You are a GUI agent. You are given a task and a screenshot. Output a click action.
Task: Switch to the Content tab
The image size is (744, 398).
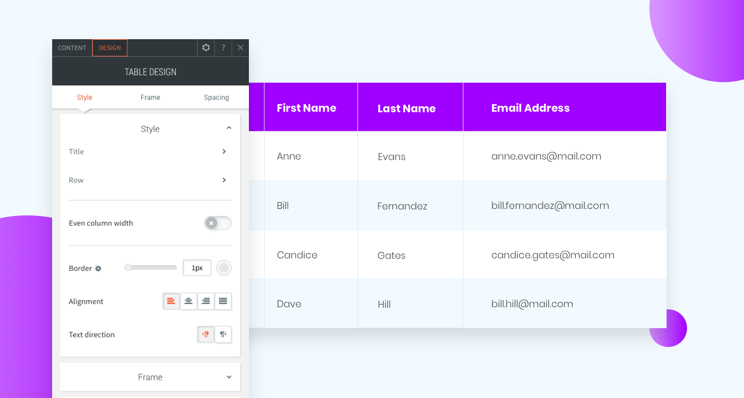[72, 48]
